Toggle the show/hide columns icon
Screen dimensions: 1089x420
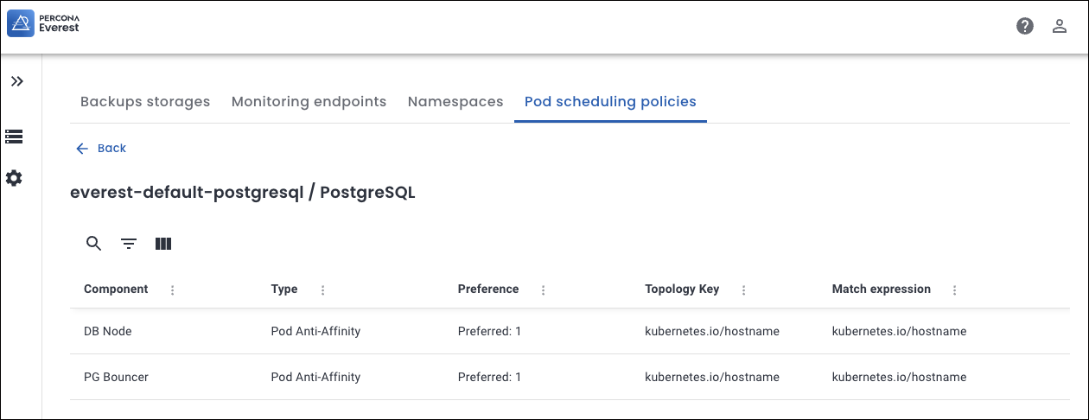163,244
